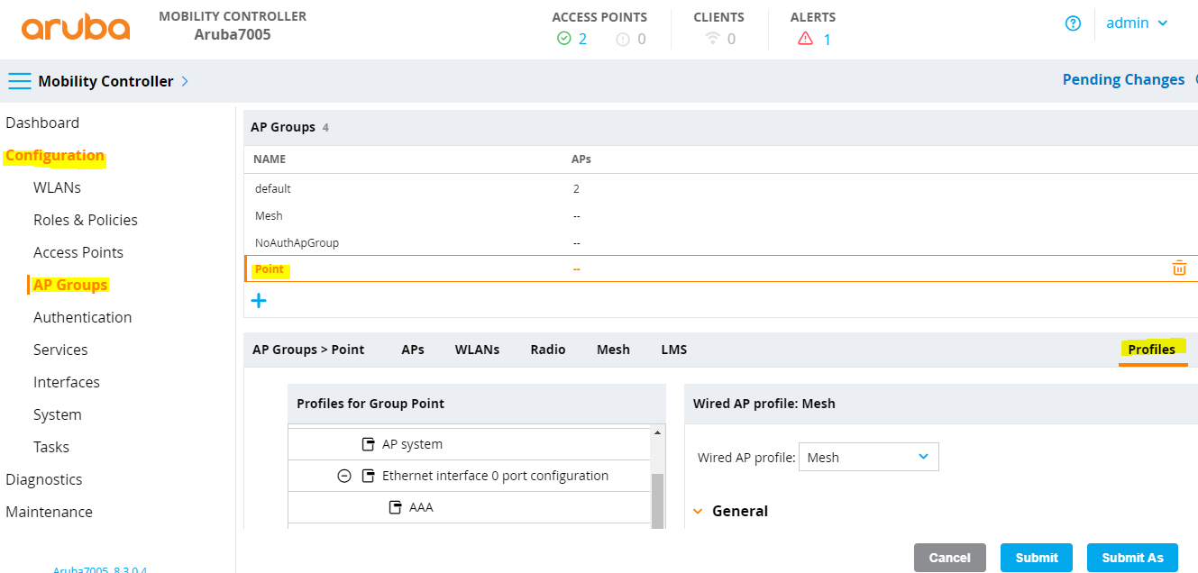The height and width of the screenshot is (573, 1198).
Task: Sort by the APs column header
Action: 581,159
